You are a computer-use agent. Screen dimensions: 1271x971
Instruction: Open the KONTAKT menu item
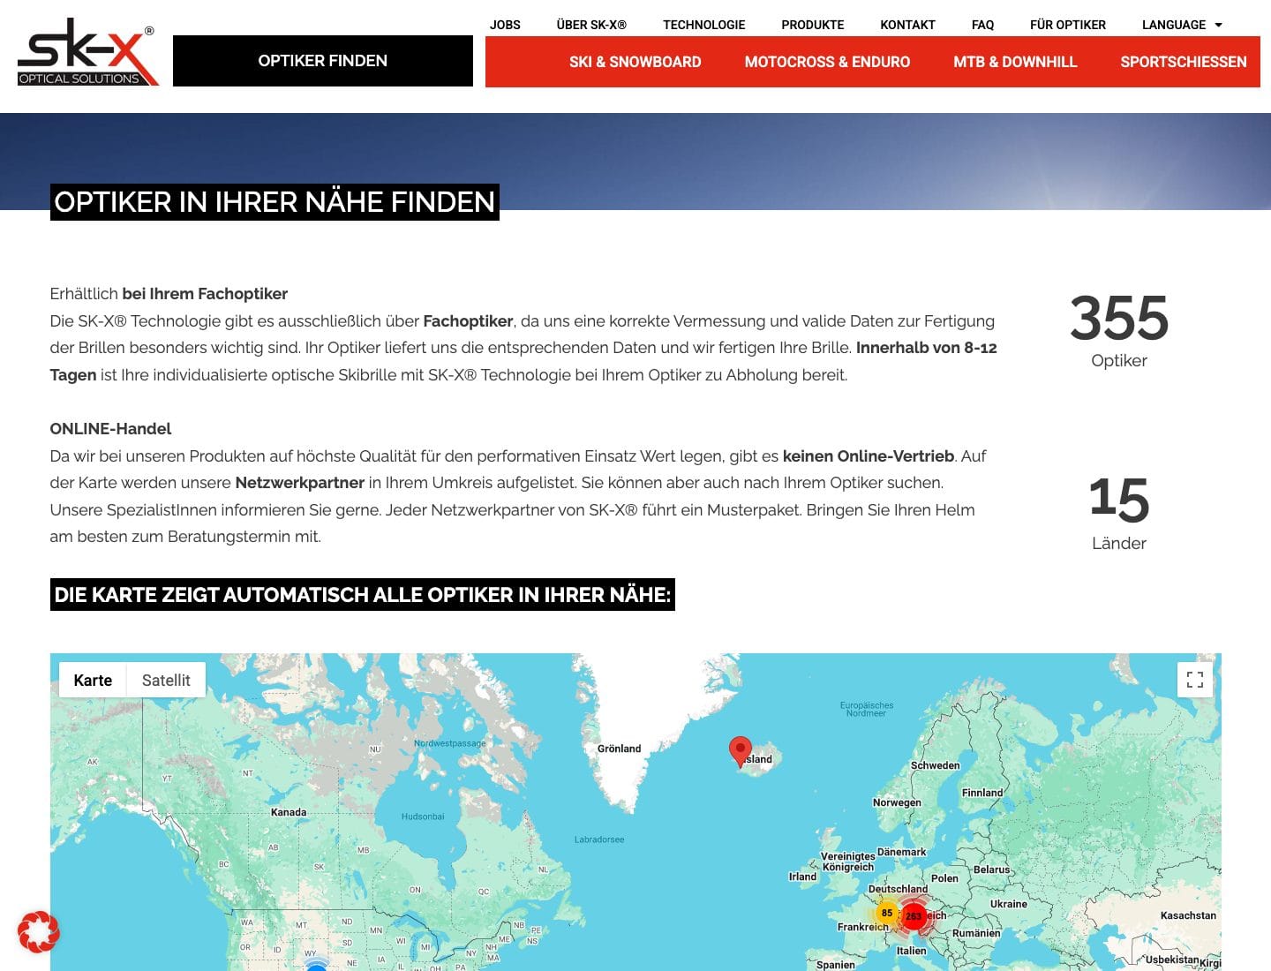(907, 25)
